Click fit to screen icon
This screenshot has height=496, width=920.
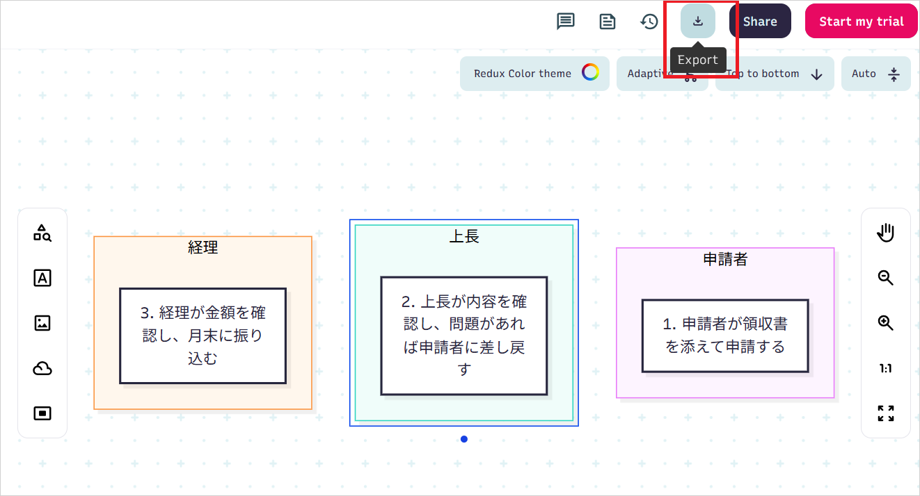[885, 413]
